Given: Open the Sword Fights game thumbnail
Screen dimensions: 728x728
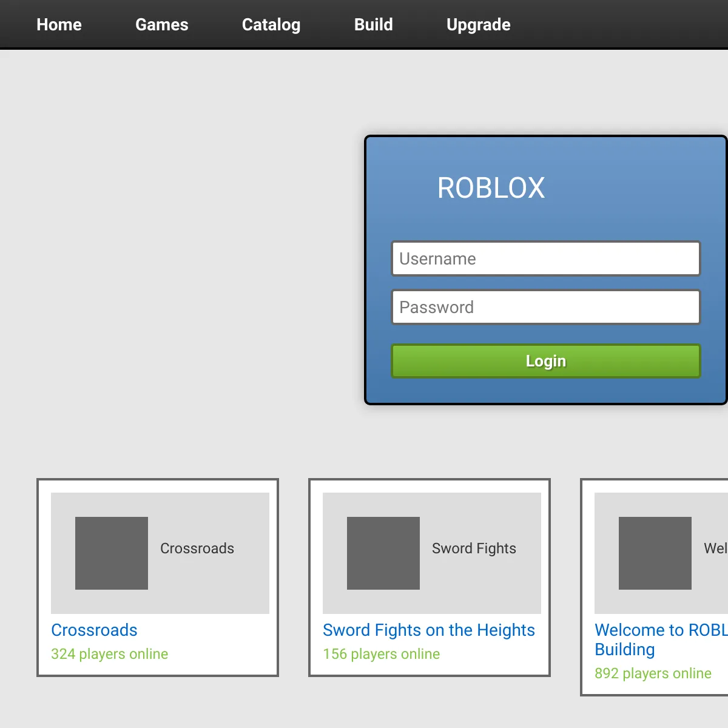Looking at the screenshot, I should [x=432, y=553].
